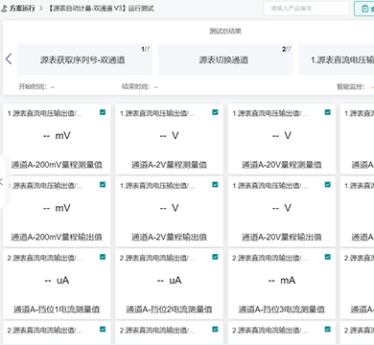Click the 结束时间 label
The image size is (374, 345).
pyautogui.click(x=136, y=86)
